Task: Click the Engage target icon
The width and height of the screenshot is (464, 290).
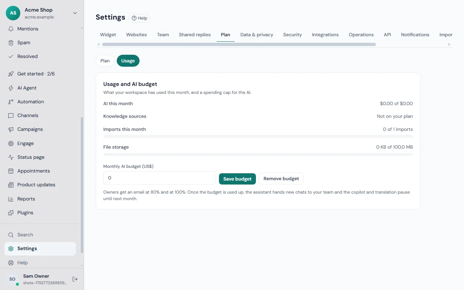Action: click(11, 144)
